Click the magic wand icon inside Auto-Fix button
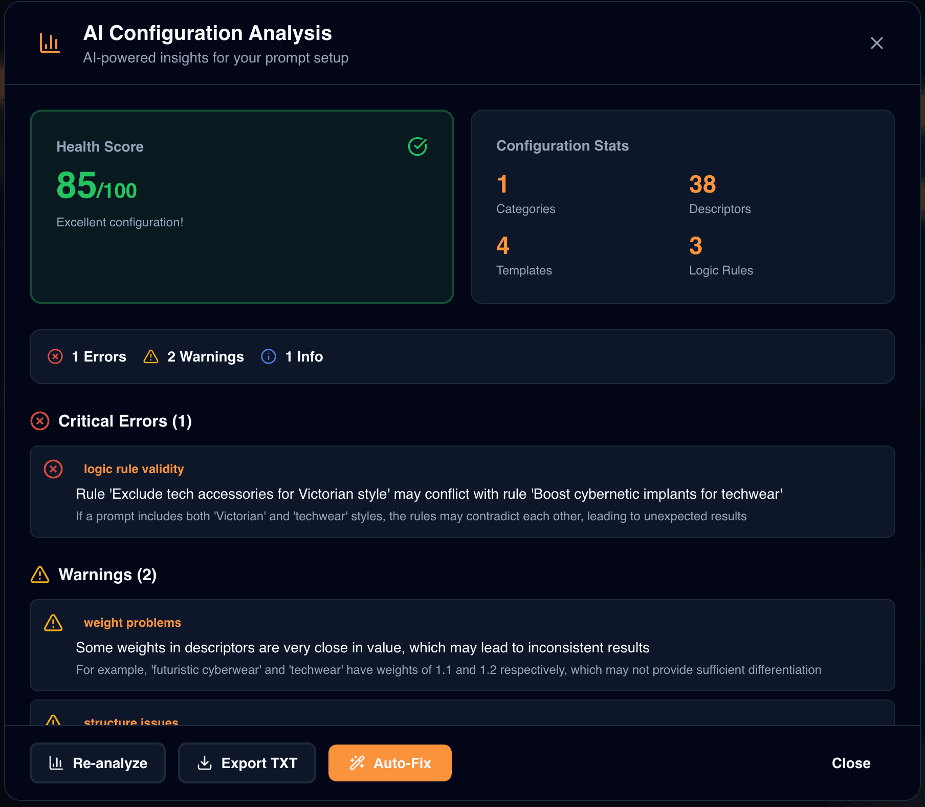Screen dimensions: 925x807 tap(357, 763)
